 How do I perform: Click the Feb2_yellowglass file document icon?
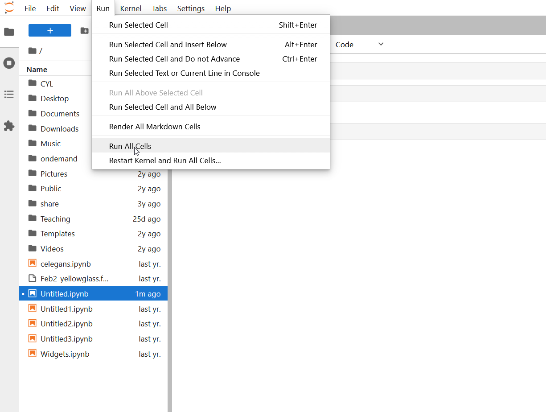click(32, 278)
